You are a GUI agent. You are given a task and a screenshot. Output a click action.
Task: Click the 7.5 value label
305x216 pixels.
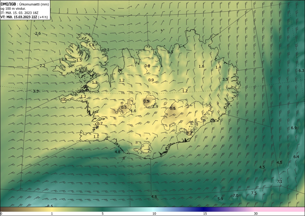(254, 193)
